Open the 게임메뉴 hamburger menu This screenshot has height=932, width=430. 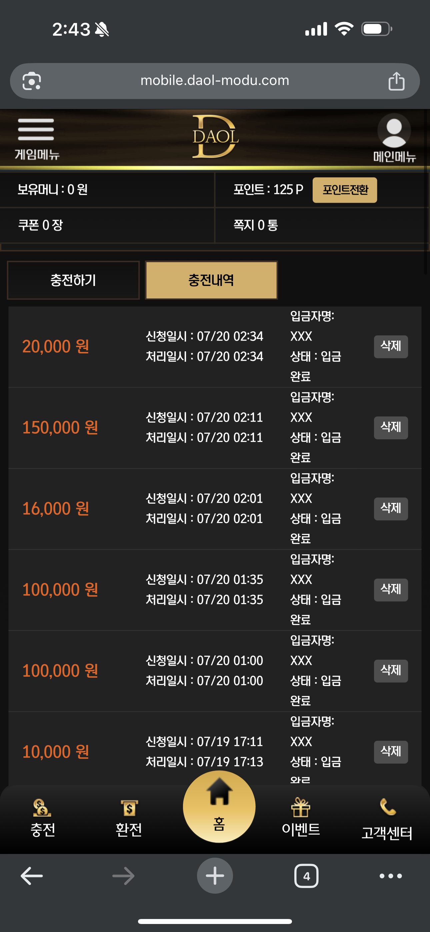[x=36, y=139]
